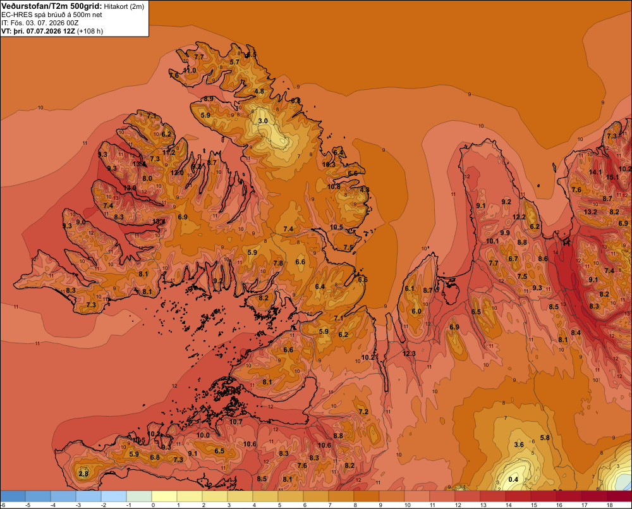Click the IT initial time line in header

point(40,23)
